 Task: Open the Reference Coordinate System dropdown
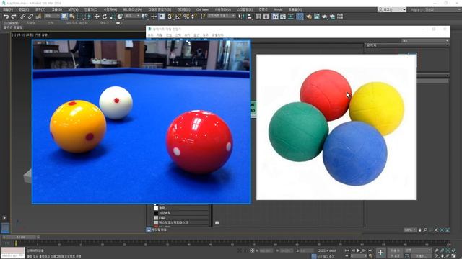pyautogui.click(x=131, y=16)
